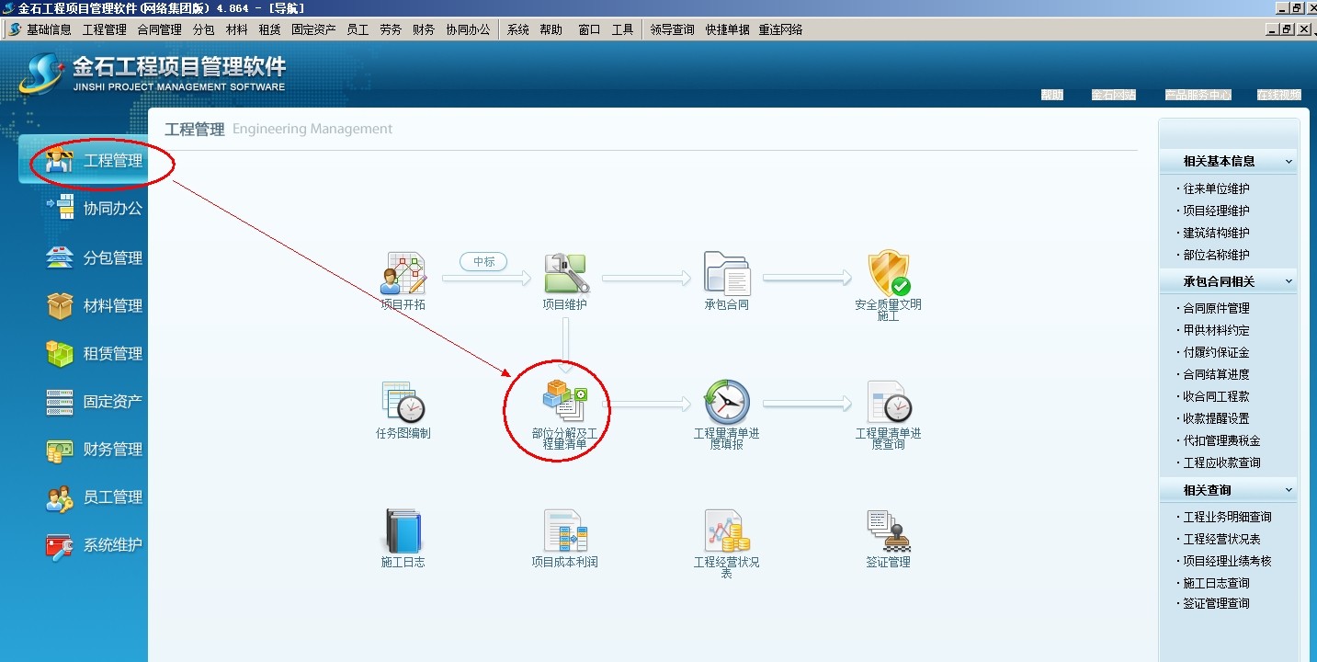Open 项目成本利润 icon
The width and height of the screenshot is (1317, 662).
(564, 531)
